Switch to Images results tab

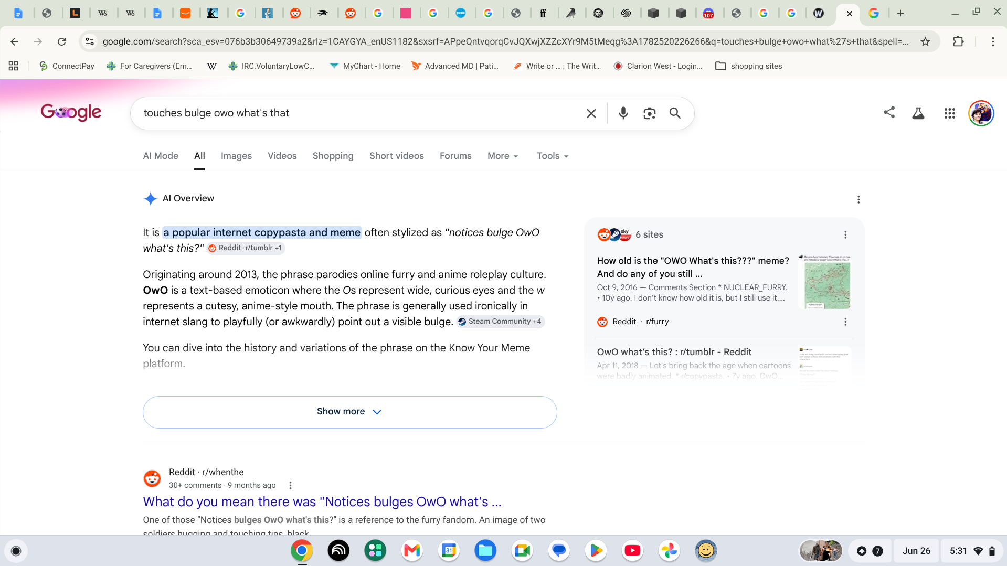(x=236, y=156)
